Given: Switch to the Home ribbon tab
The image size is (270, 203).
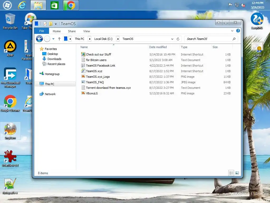Looking at the screenshot, I should 57,31.
